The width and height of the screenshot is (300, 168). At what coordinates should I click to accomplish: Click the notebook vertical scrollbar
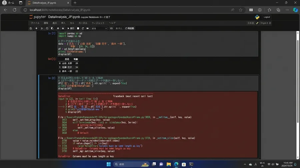pos(298,82)
